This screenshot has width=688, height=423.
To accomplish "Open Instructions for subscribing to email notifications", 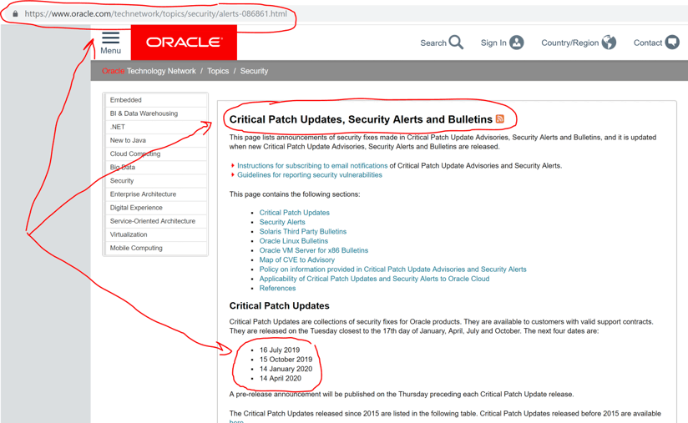I will click(x=312, y=166).
